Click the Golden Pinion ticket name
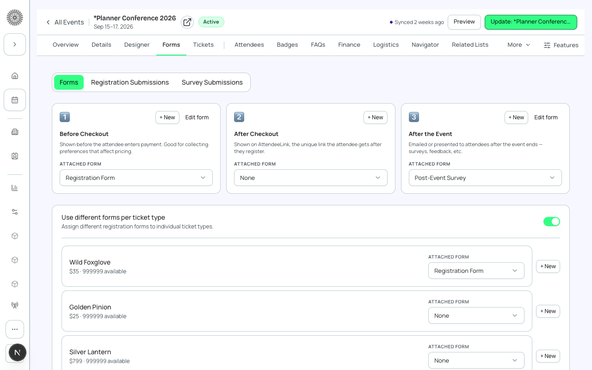The height and width of the screenshot is (370, 592). pyautogui.click(x=90, y=307)
